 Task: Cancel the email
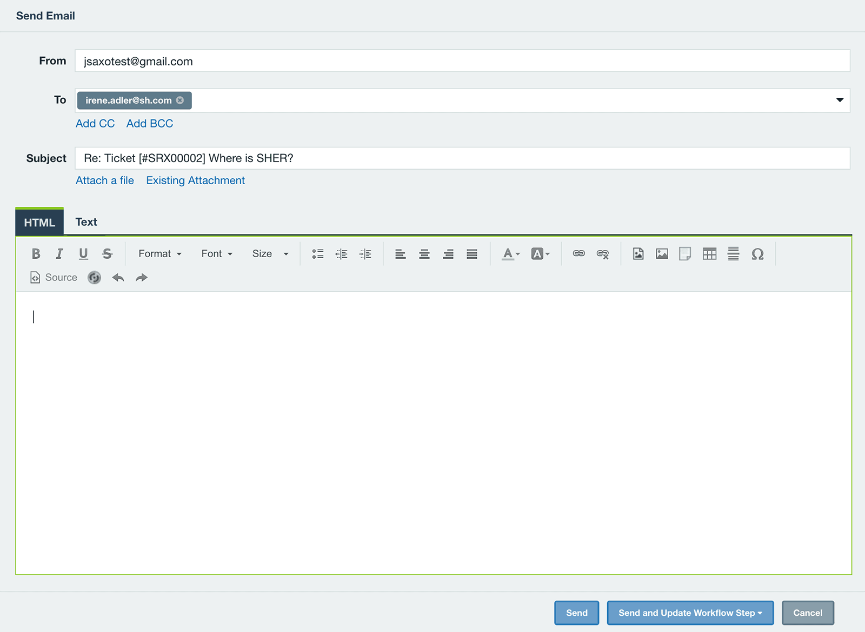(x=808, y=613)
